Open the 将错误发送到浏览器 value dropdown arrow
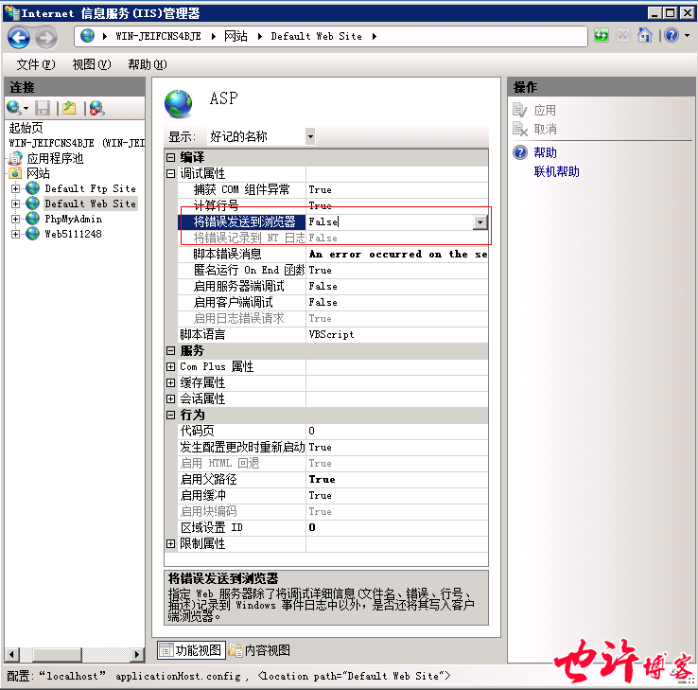 [480, 221]
